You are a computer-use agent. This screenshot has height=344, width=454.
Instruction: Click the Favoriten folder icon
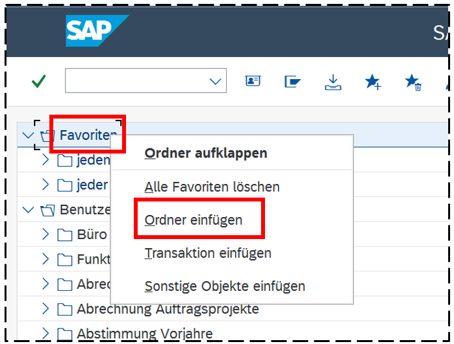click(47, 136)
